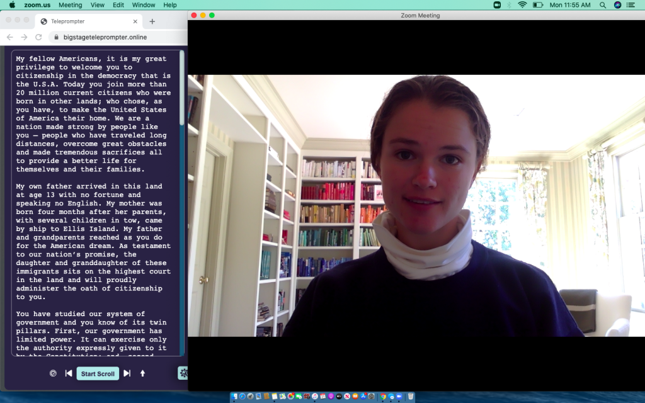Open Books from the dock
The height and width of the screenshot is (403, 645).
coord(355,397)
